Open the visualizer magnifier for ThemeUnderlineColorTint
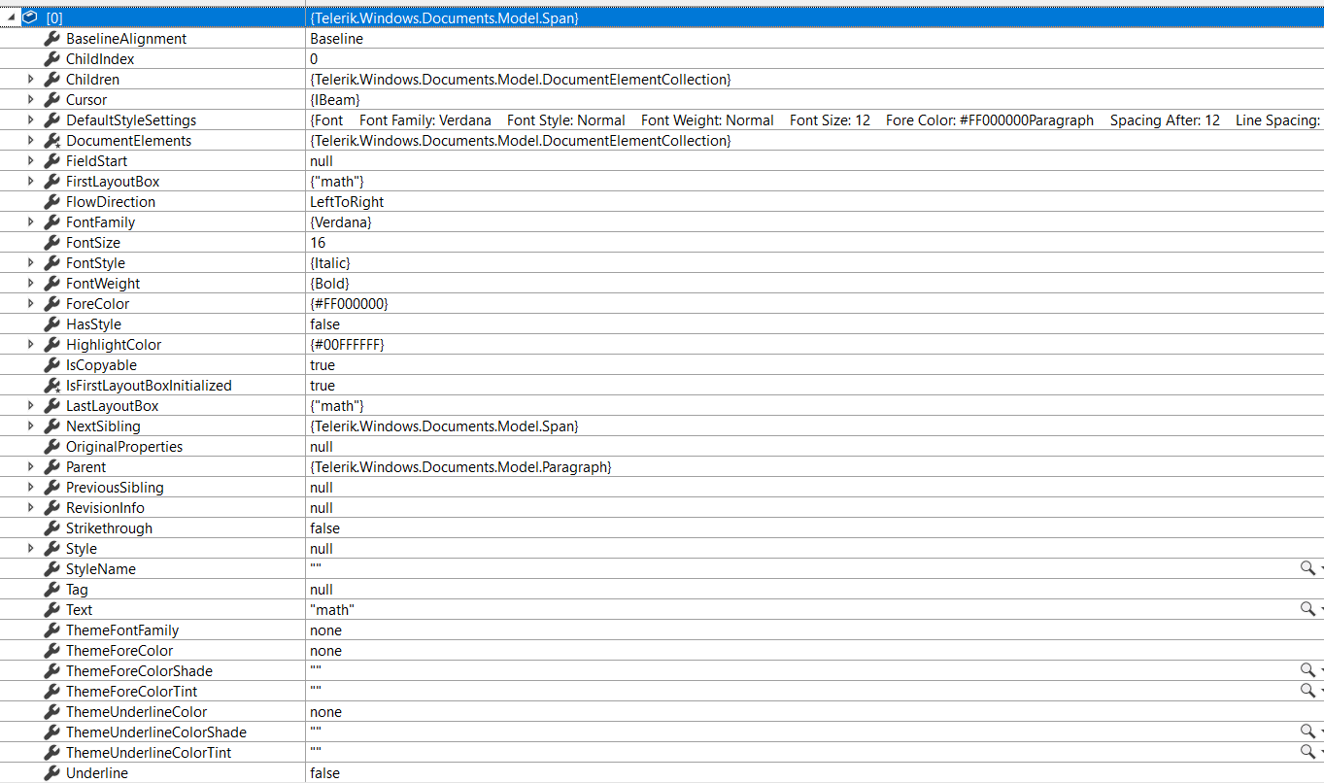 click(1307, 752)
